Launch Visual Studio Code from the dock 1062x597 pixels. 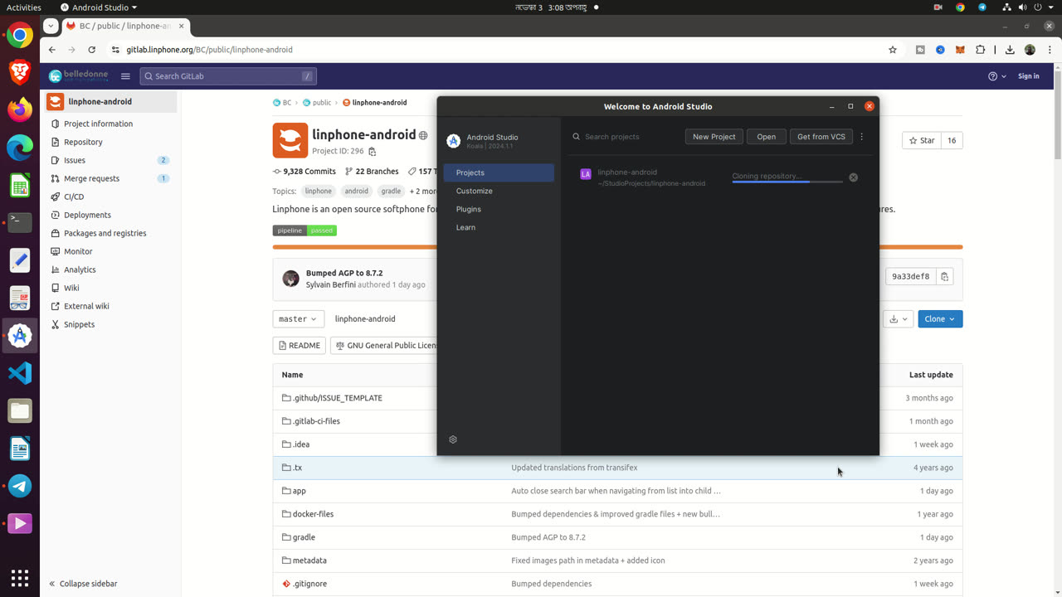[x=20, y=373]
